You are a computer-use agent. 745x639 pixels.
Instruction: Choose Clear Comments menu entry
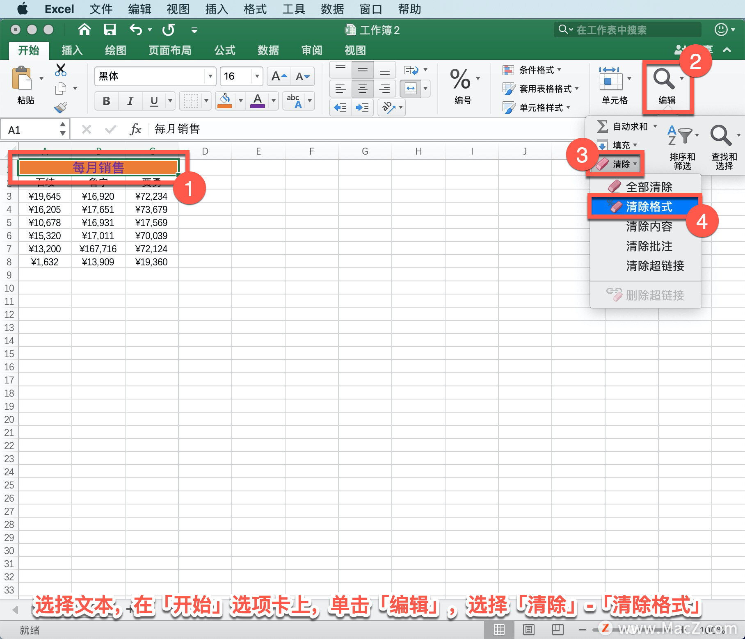pyautogui.click(x=646, y=246)
